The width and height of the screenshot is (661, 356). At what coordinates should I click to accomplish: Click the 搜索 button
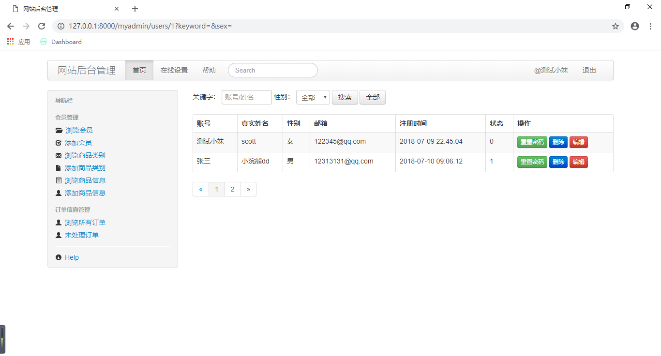click(x=345, y=97)
